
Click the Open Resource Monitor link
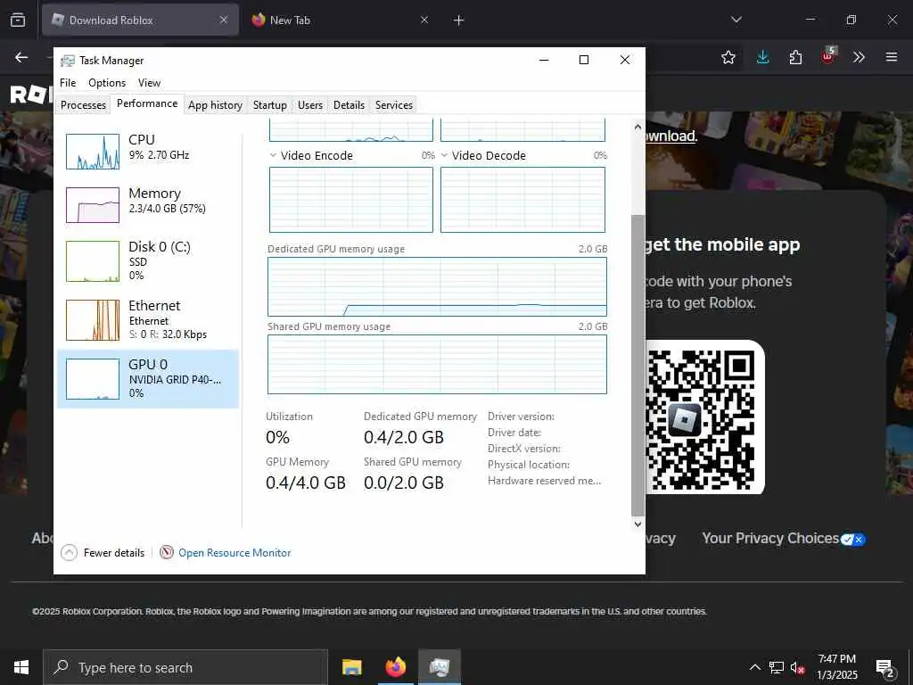[234, 553]
